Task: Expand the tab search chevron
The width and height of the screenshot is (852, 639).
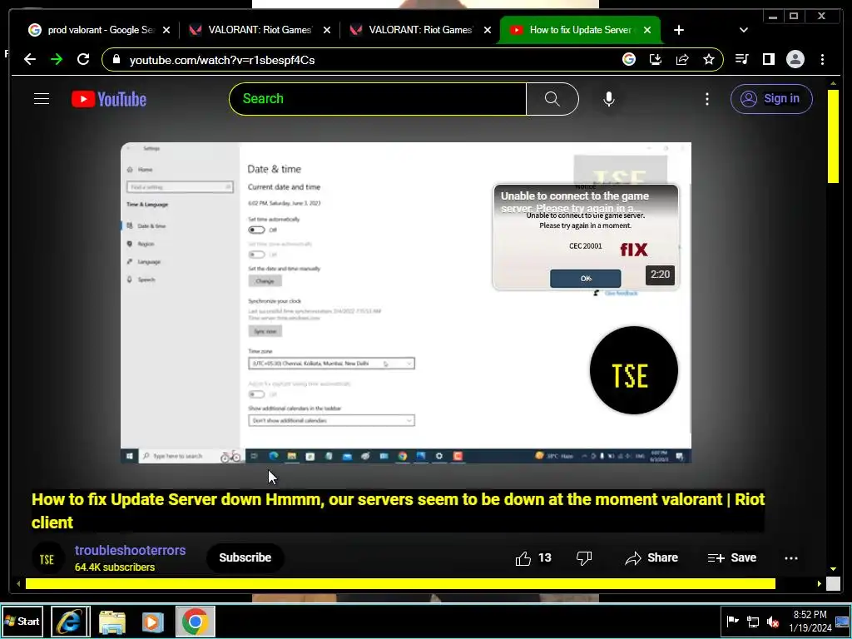Action: (x=744, y=30)
